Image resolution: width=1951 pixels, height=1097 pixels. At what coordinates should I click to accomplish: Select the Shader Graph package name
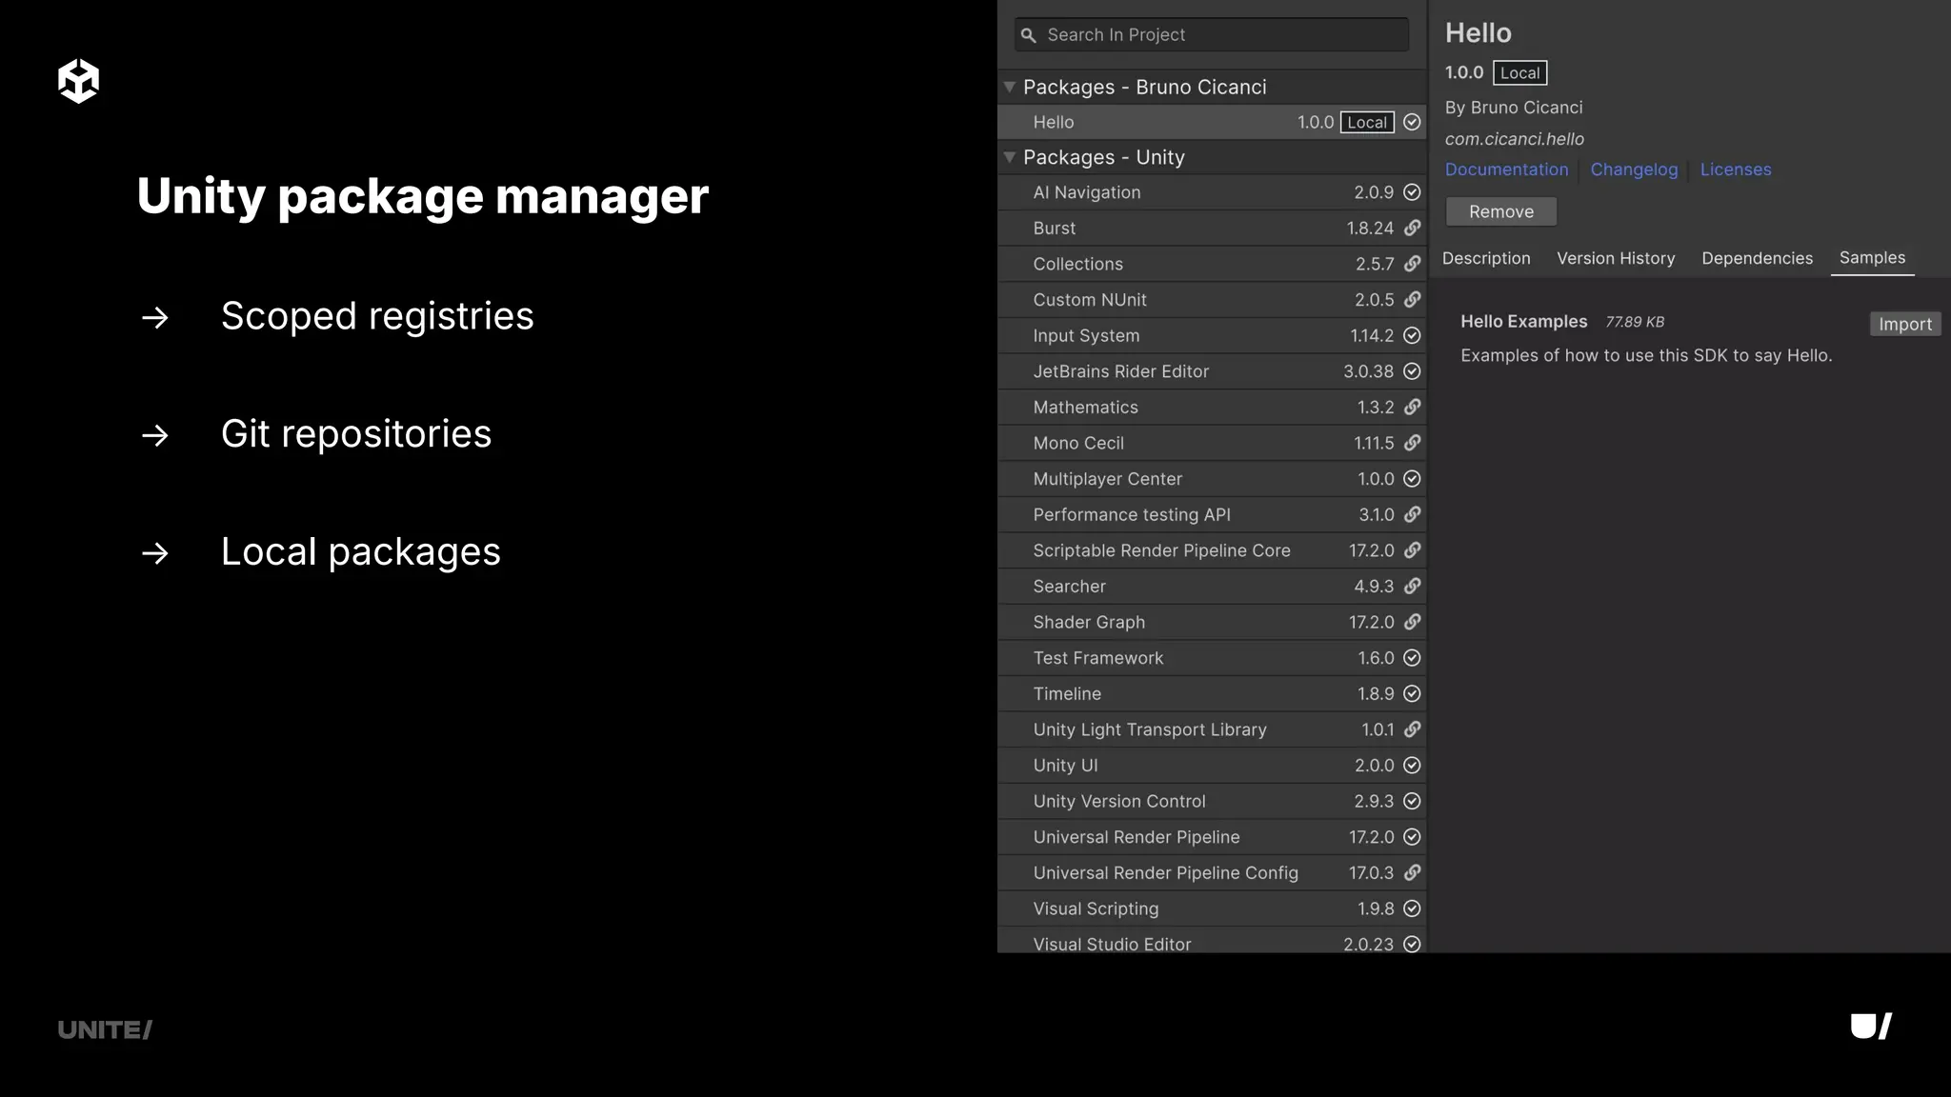pyautogui.click(x=1089, y=622)
